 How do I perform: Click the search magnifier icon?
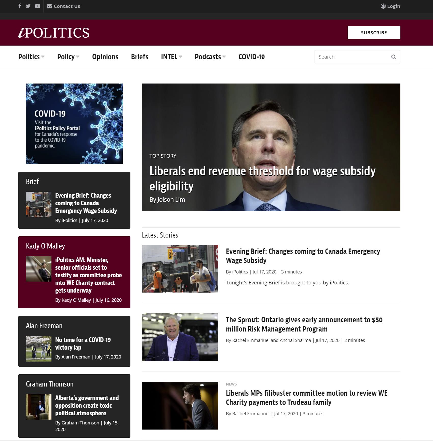coord(394,57)
